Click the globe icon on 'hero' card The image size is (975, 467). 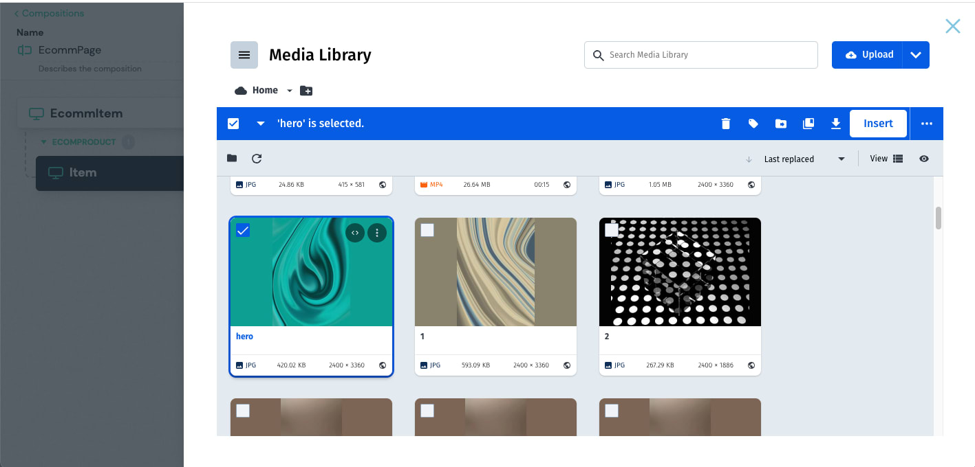click(x=383, y=365)
